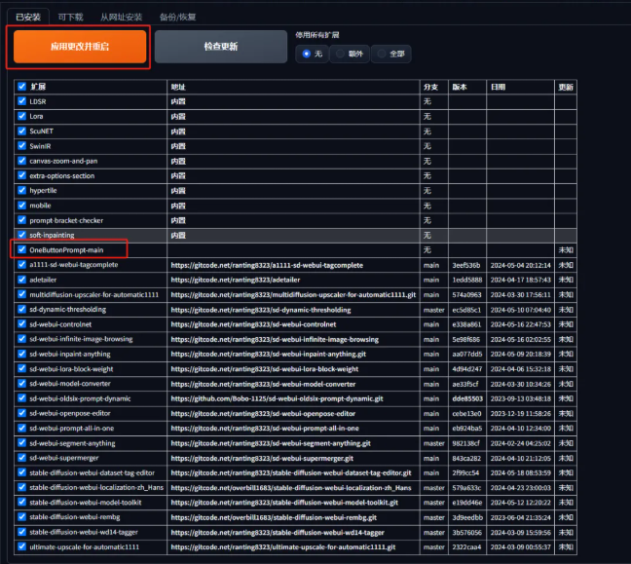Toggle the canvas-zoom-and-pan checkbox

pyautogui.click(x=21, y=161)
